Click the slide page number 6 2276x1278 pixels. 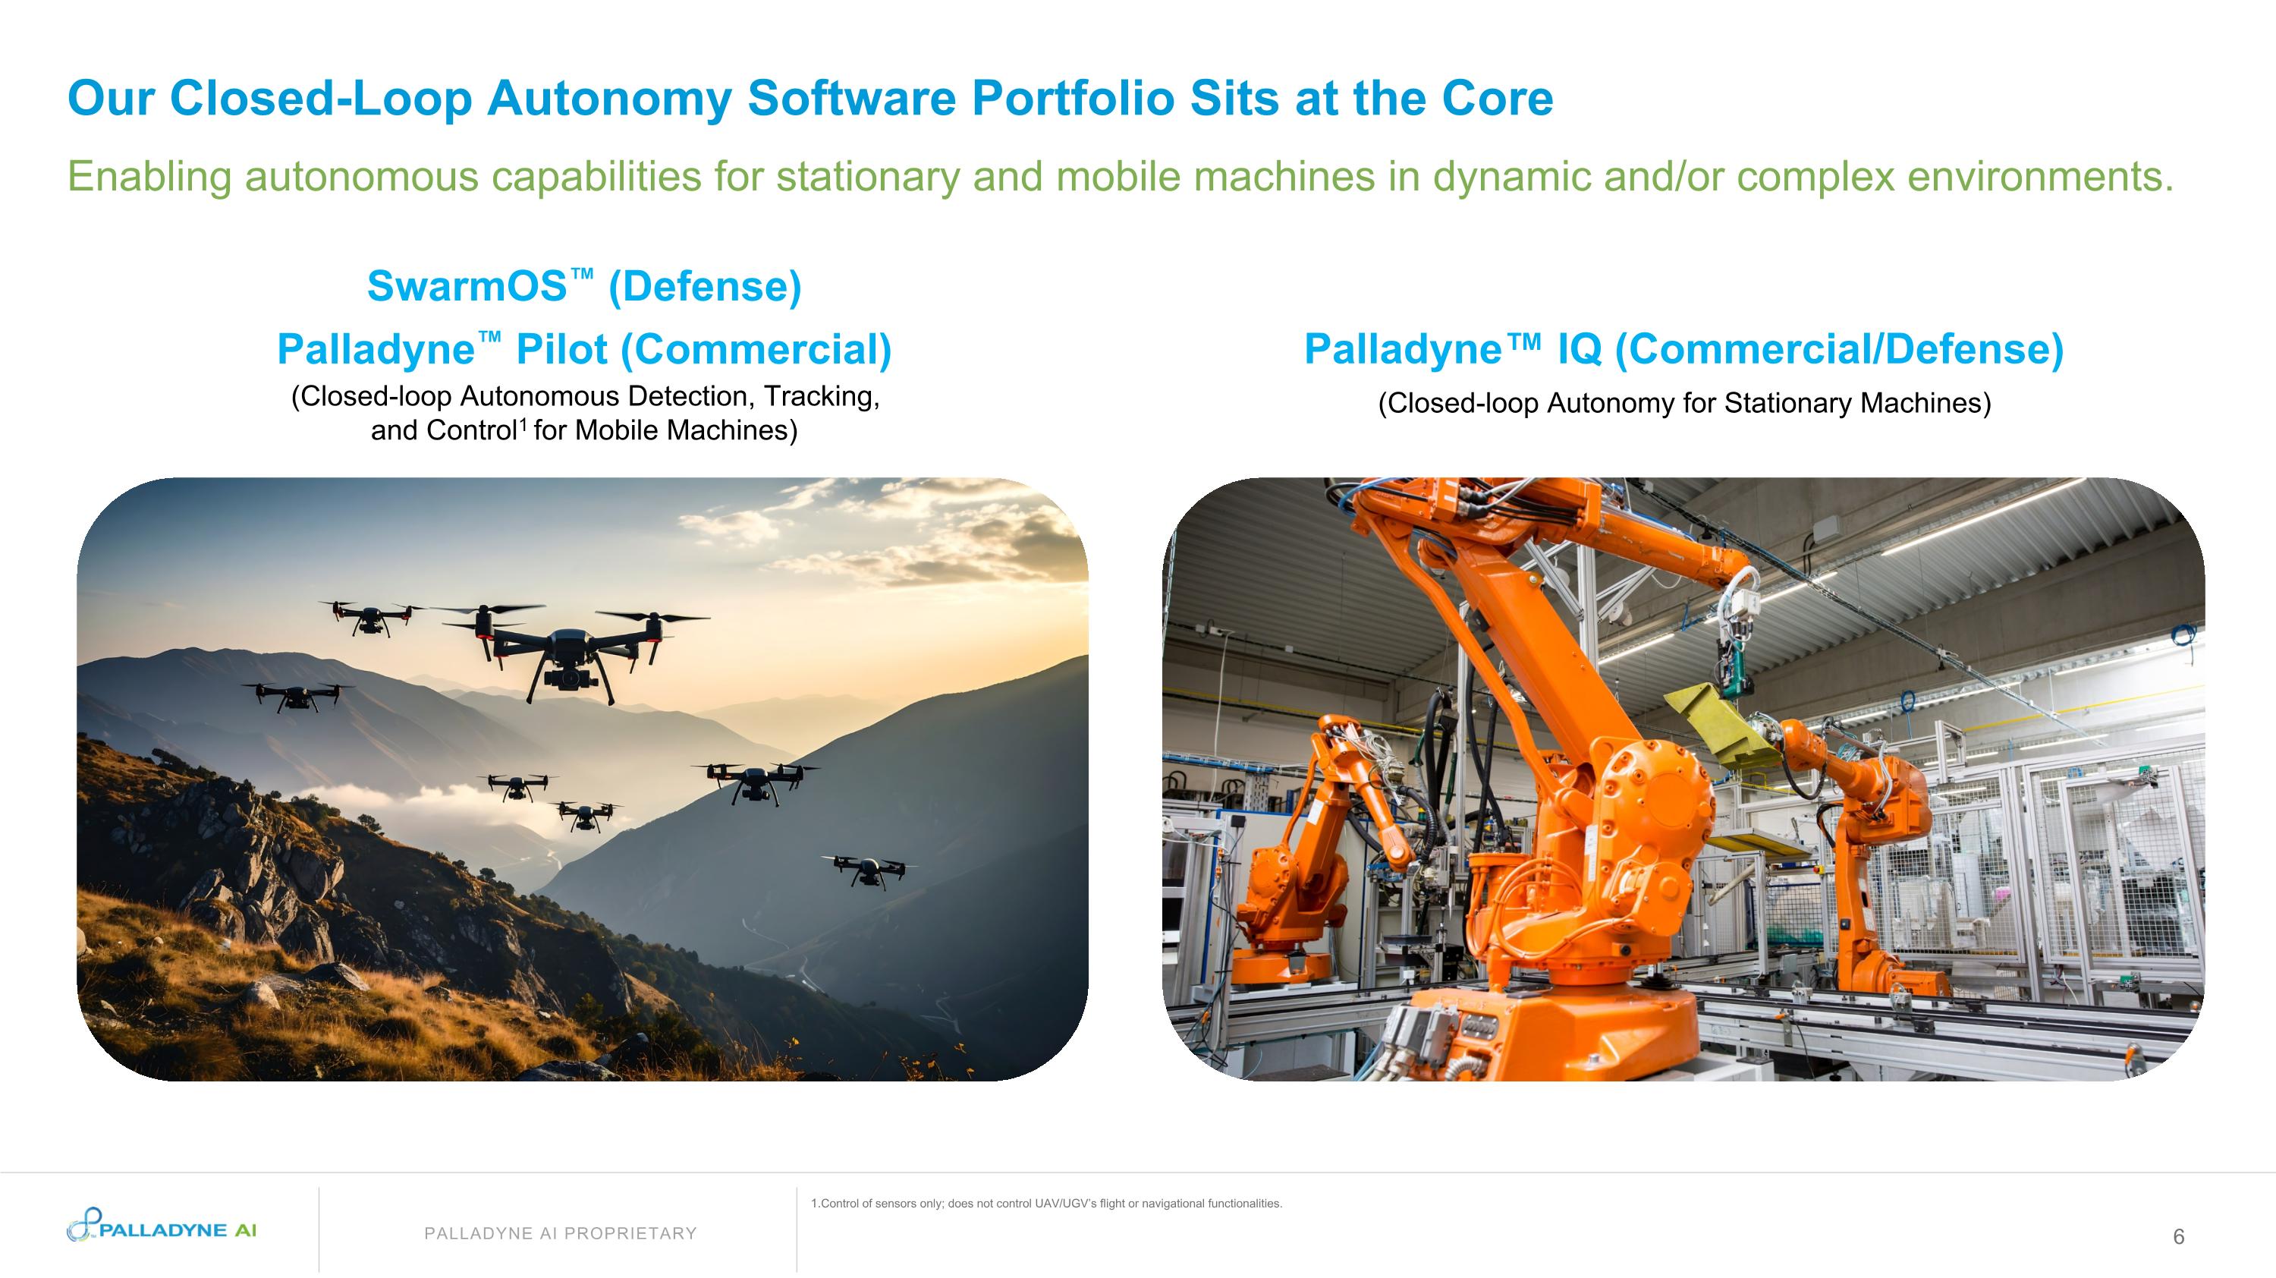[x=2178, y=1236]
